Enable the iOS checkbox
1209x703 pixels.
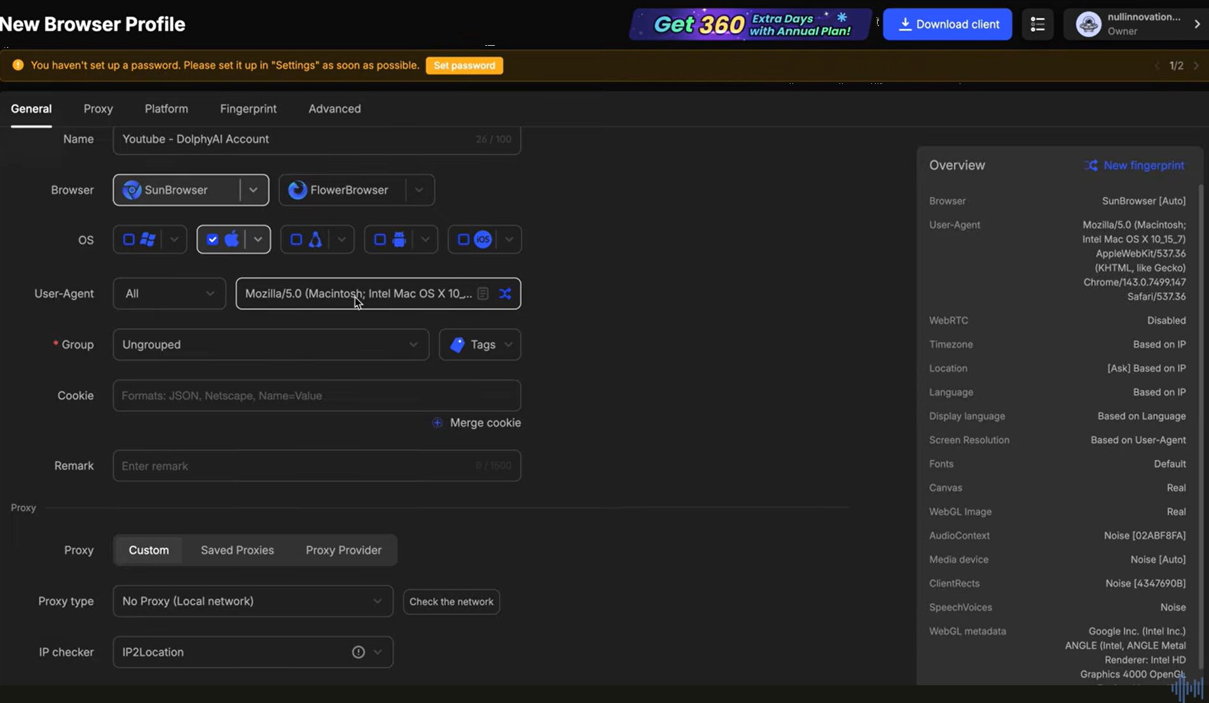pyautogui.click(x=464, y=240)
